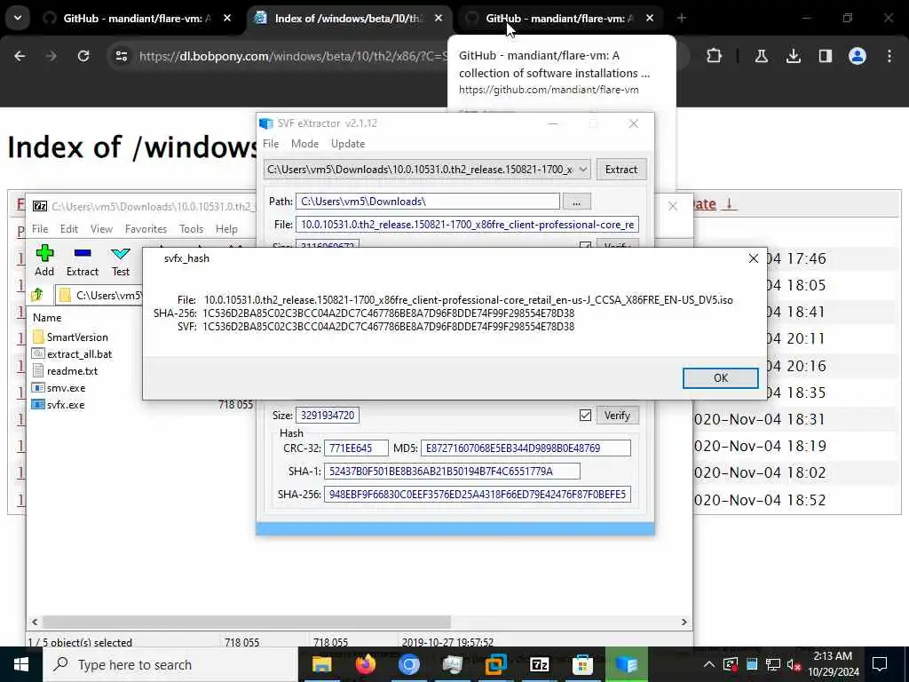Close the Index of /windows tab
This screenshot has height=682, width=909.
439,19
